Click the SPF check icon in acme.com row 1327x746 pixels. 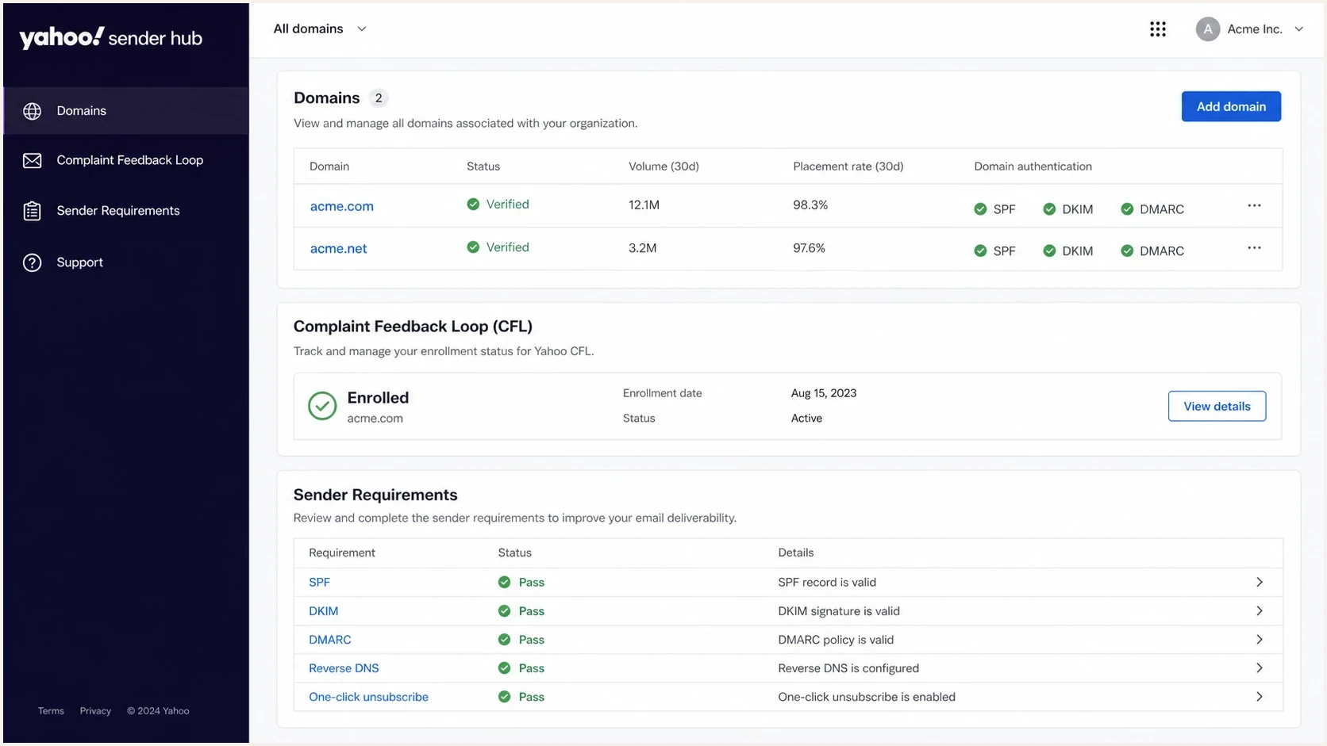pyautogui.click(x=980, y=209)
